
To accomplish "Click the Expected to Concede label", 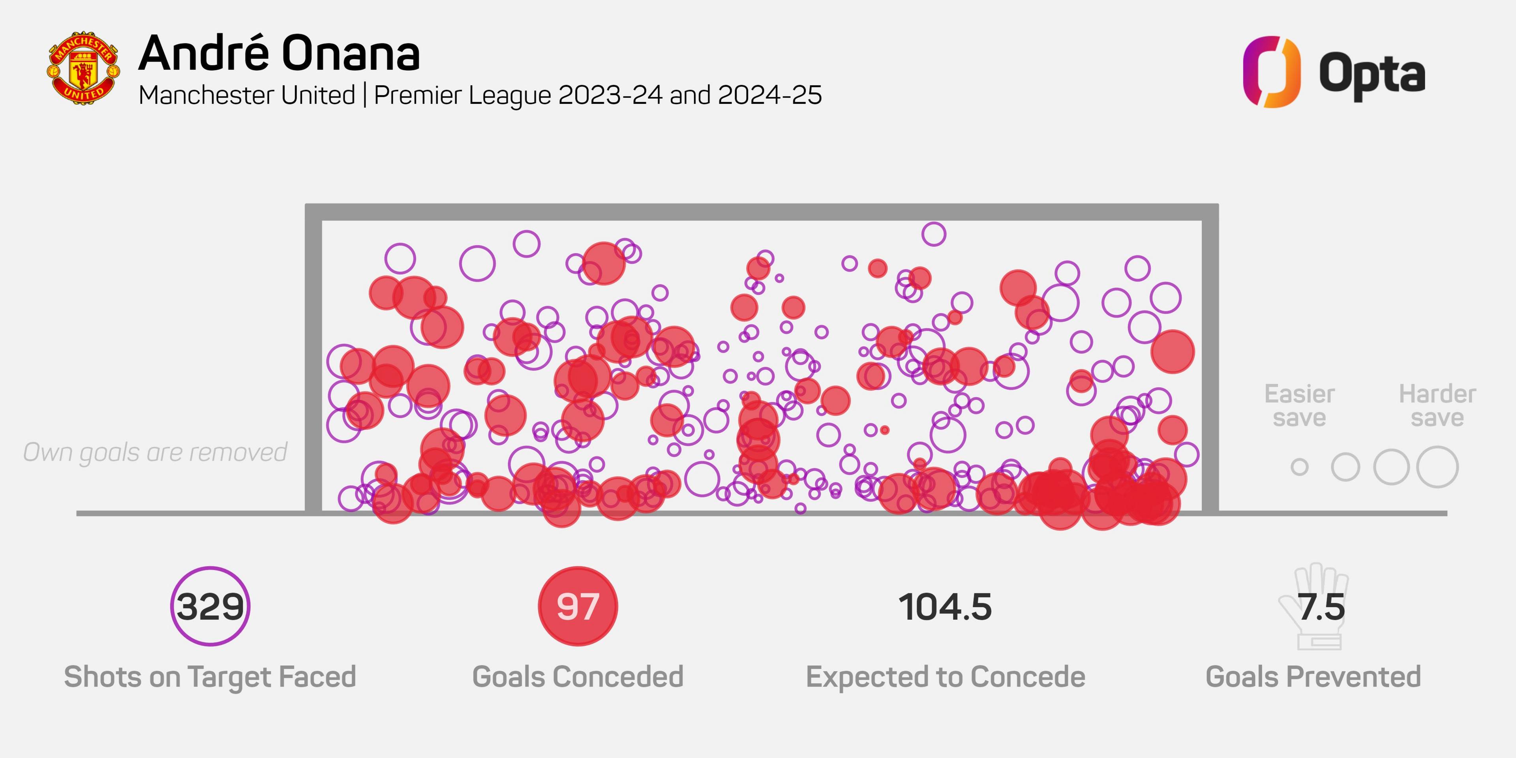I will click(x=945, y=676).
